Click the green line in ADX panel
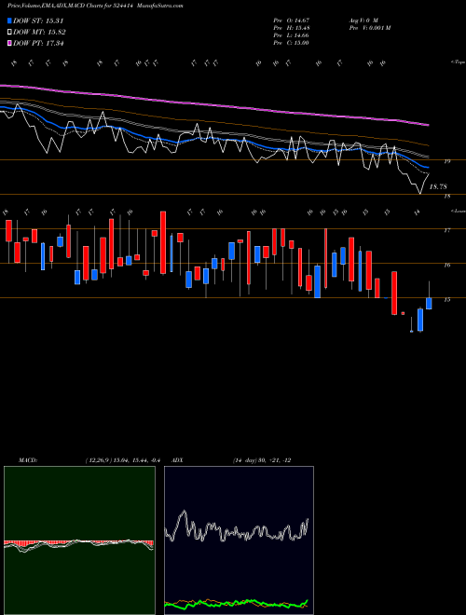 237,603
